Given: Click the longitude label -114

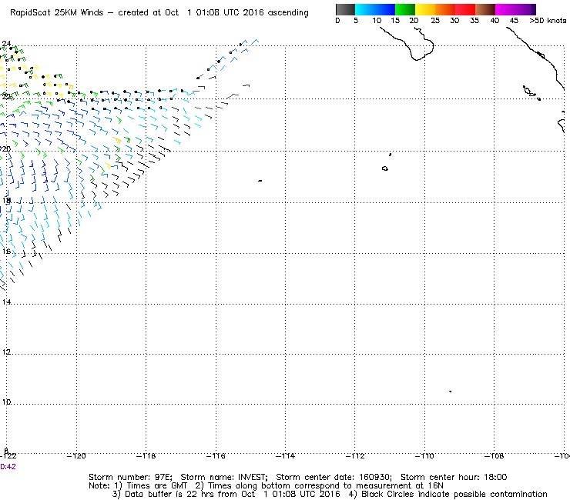Looking at the screenshot, I should (285, 456).
